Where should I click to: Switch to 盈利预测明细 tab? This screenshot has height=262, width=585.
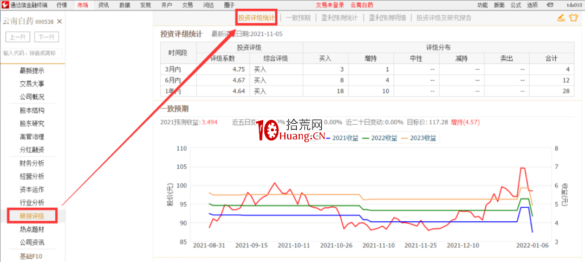[387, 17]
